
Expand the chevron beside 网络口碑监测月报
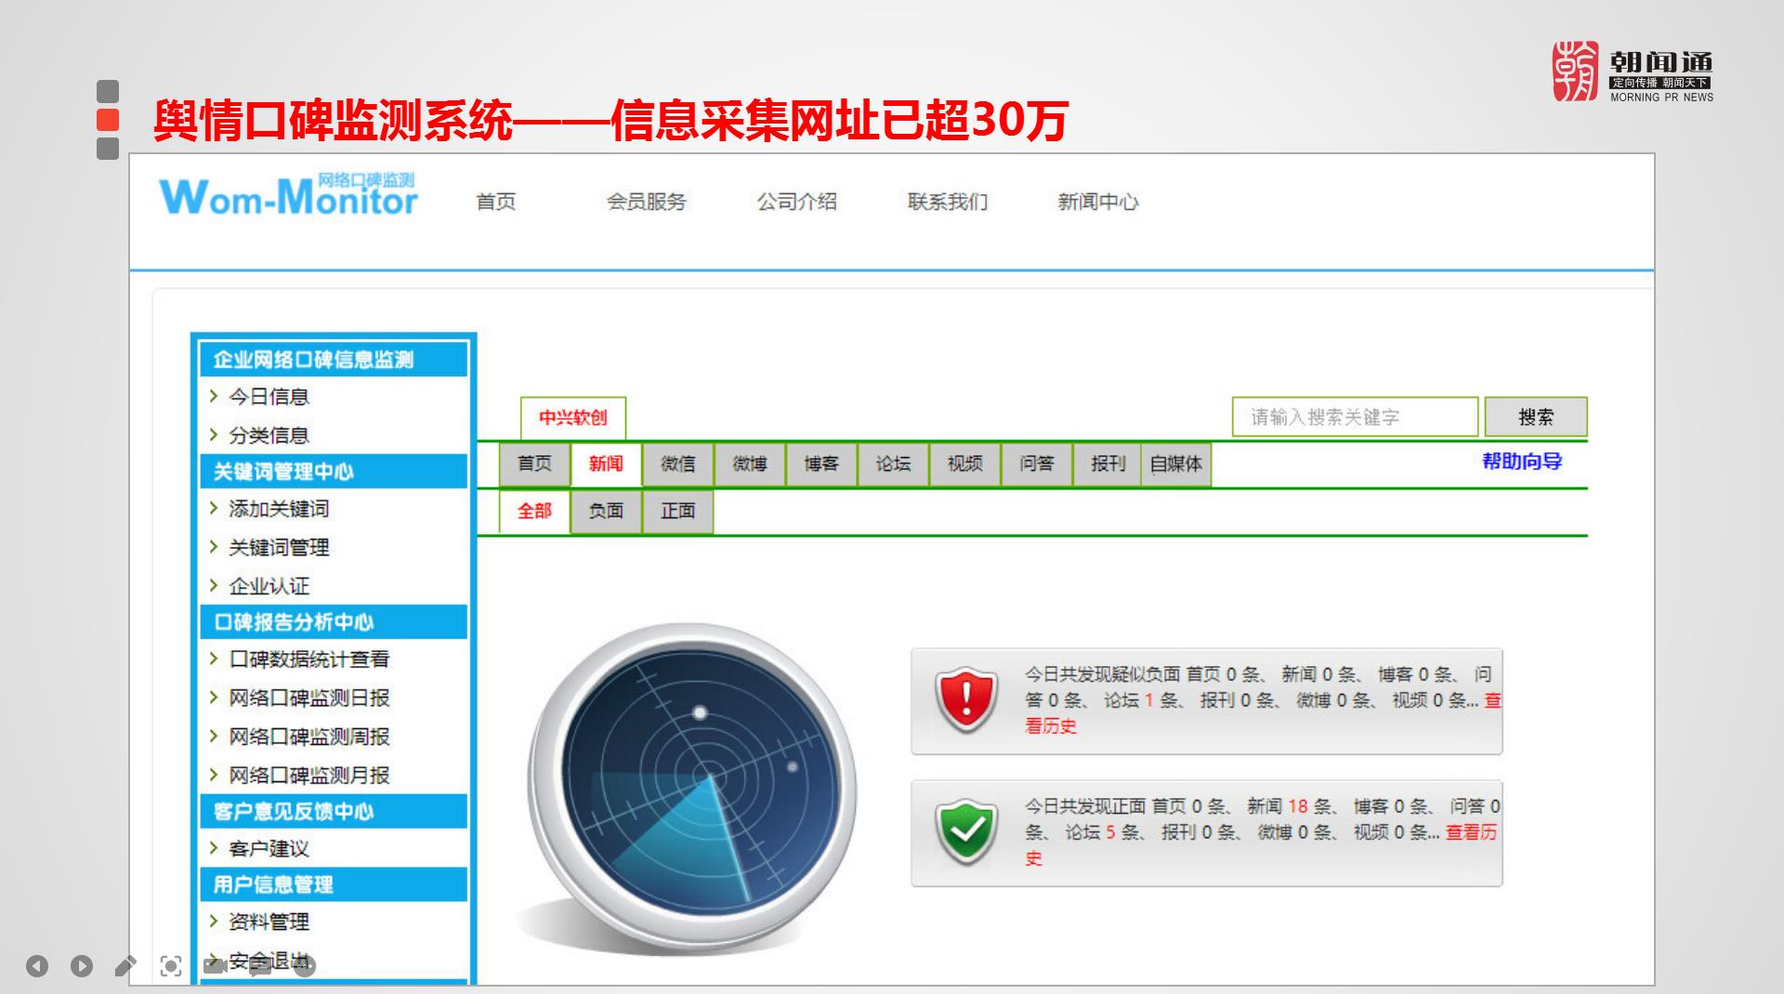[x=214, y=775]
